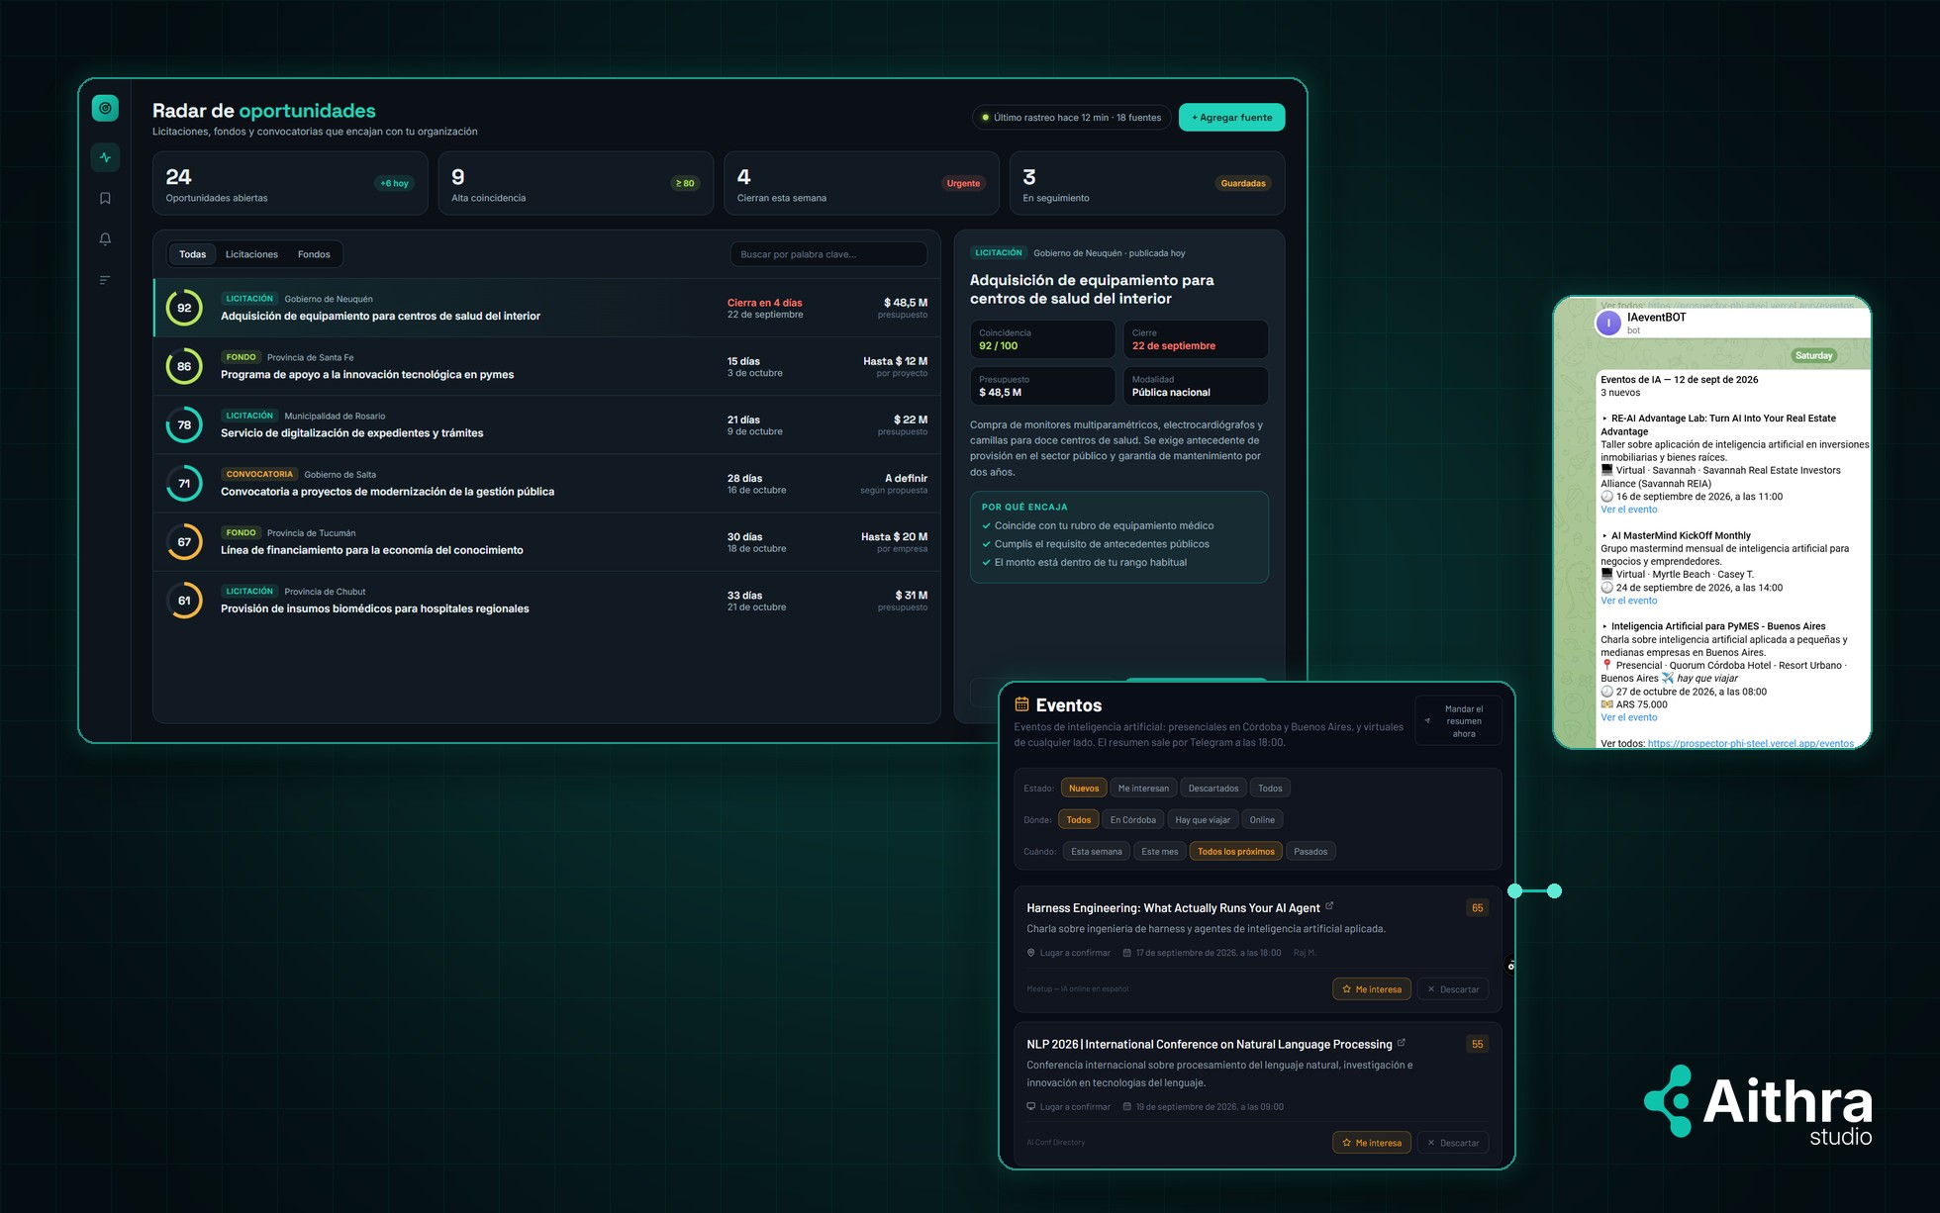The height and width of the screenshot is (1213, 1940).
Task: Open the prospector-phi-steel Ver todos link at bottom
Action: (1750, 743)
